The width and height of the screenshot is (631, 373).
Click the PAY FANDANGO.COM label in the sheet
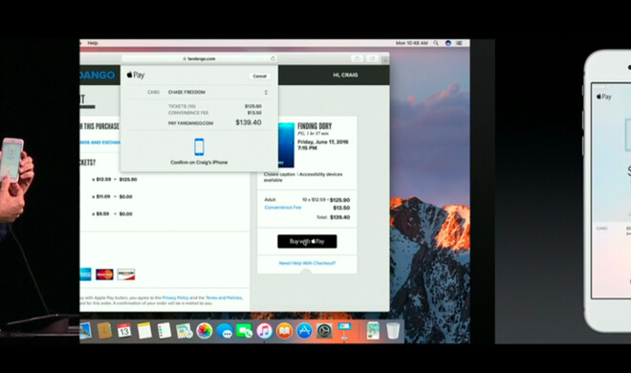[191, 123]
